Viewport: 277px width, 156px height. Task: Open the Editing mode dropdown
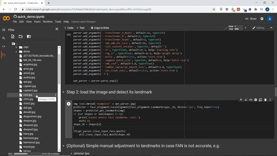(258, 28)
